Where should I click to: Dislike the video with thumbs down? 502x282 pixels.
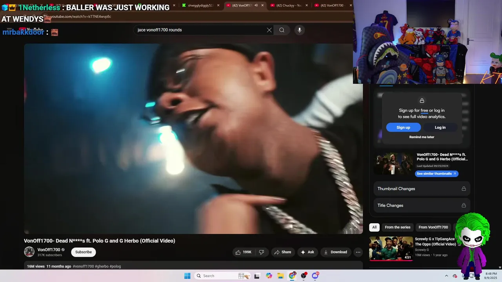262,252
